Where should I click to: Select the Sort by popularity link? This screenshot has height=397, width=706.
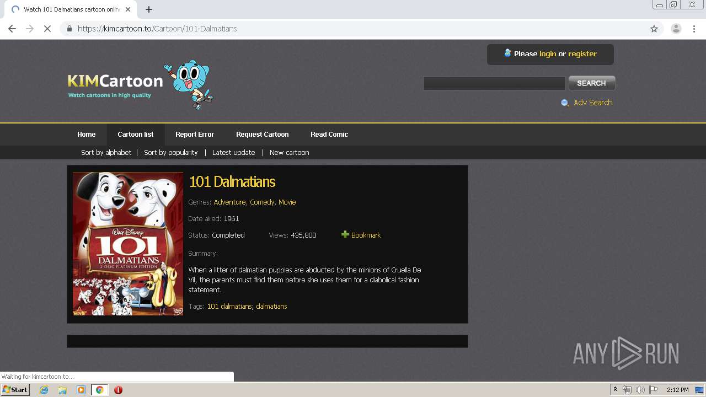[171, 153]
